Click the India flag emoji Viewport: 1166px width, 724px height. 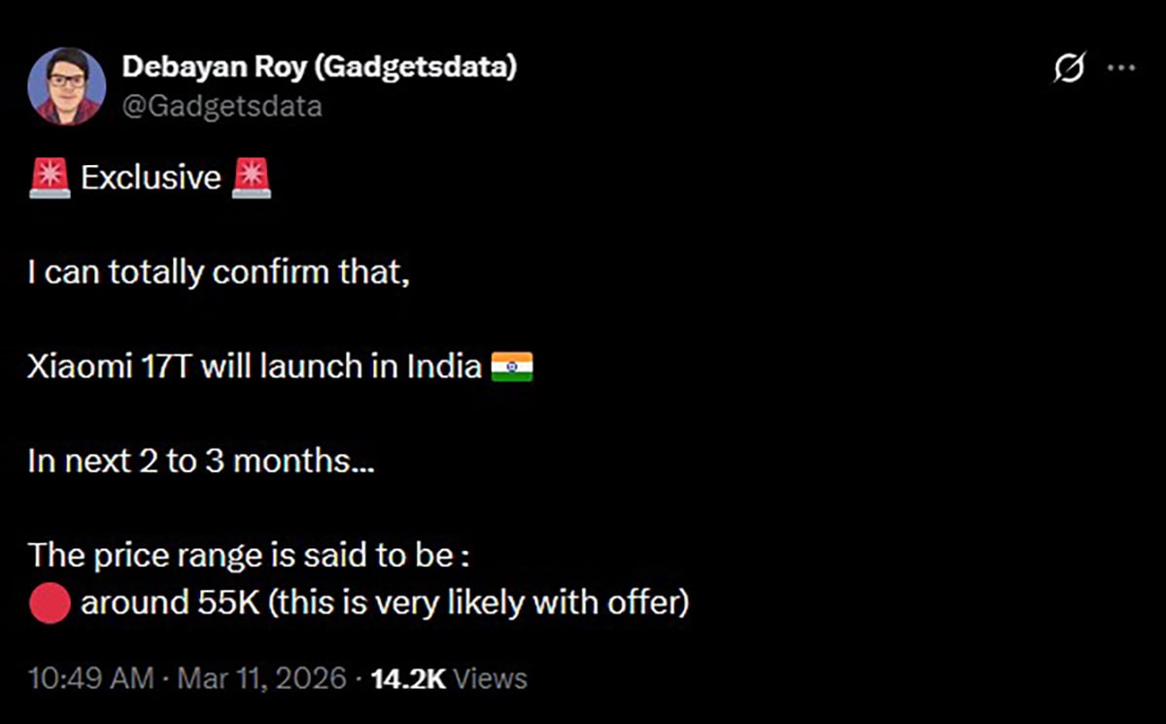[x=511, y=367]
